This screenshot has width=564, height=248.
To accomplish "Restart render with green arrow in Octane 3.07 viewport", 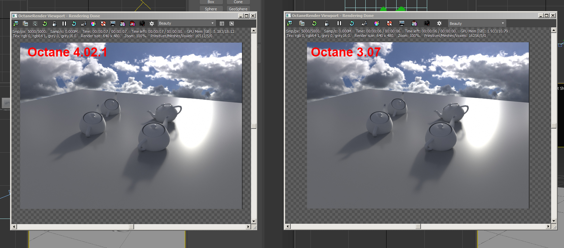I will click(314, 23).
